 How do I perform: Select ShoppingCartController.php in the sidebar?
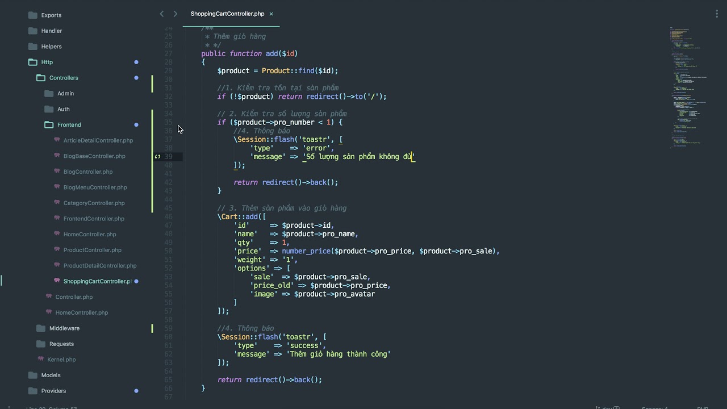click(97, 281)
